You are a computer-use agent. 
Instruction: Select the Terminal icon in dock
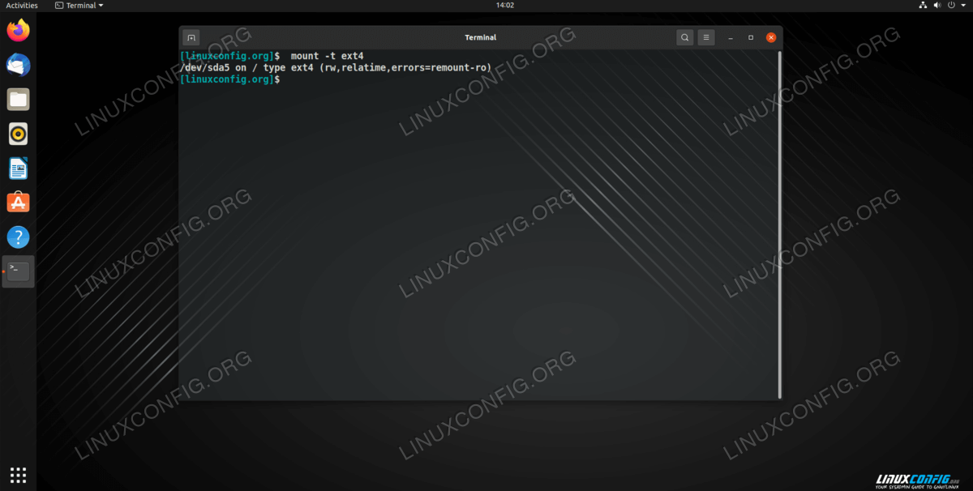pos(18,271)
